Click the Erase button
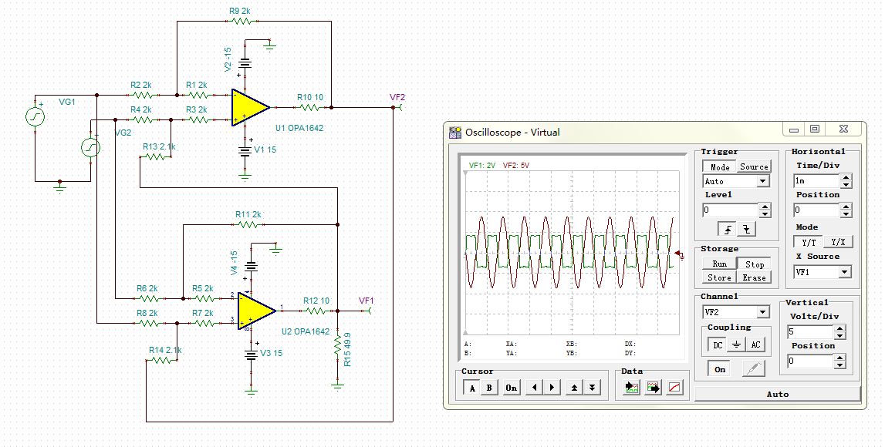The image size is (885, 447). [x=754, y=277]
